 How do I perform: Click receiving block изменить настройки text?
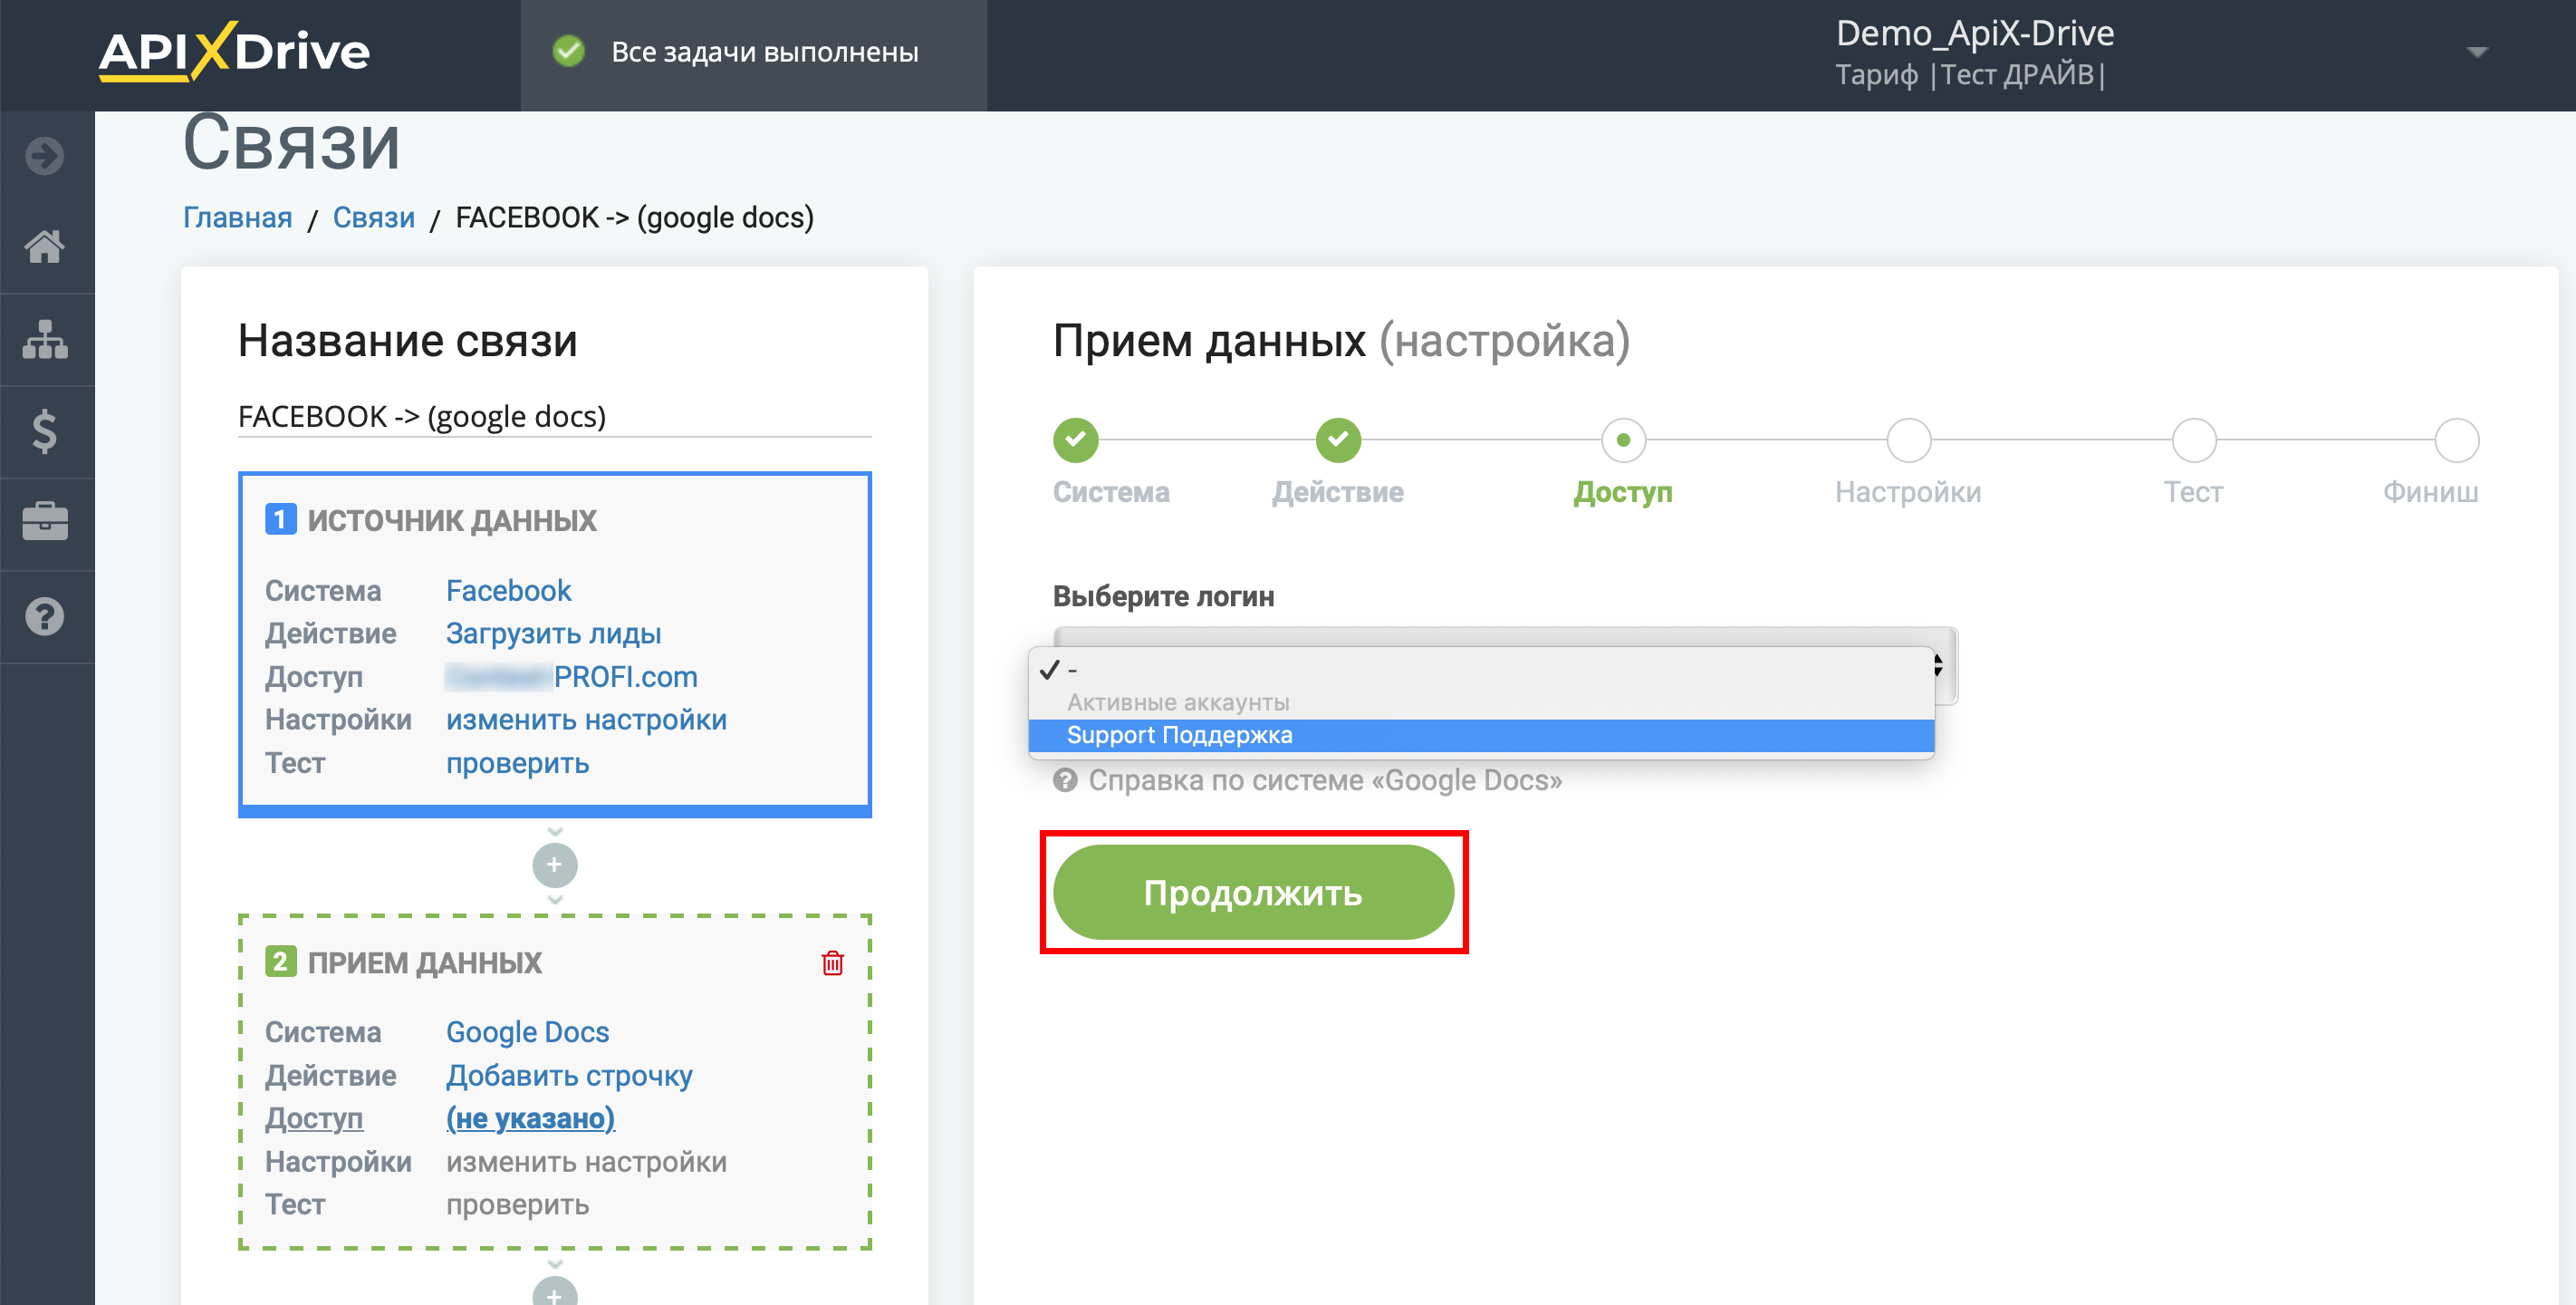pyautogui.click(x=586, y=1161)
